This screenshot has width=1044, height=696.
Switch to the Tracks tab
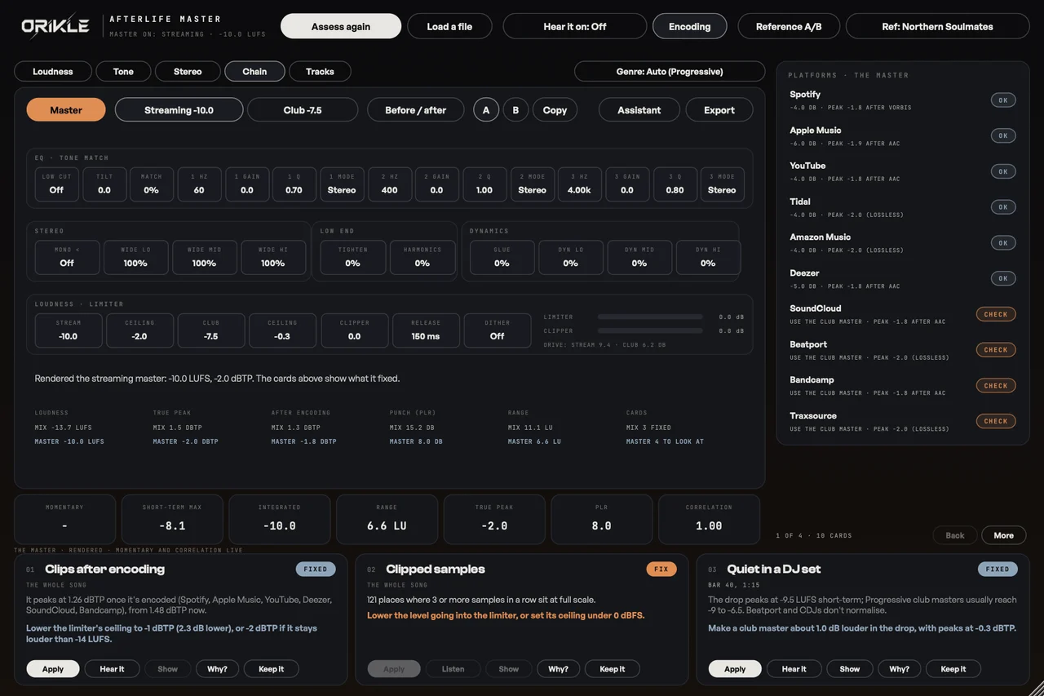tap(320, 72)
